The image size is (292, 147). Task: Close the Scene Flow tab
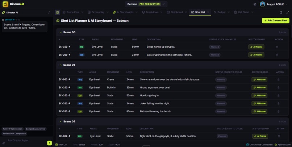pos(82,12)
